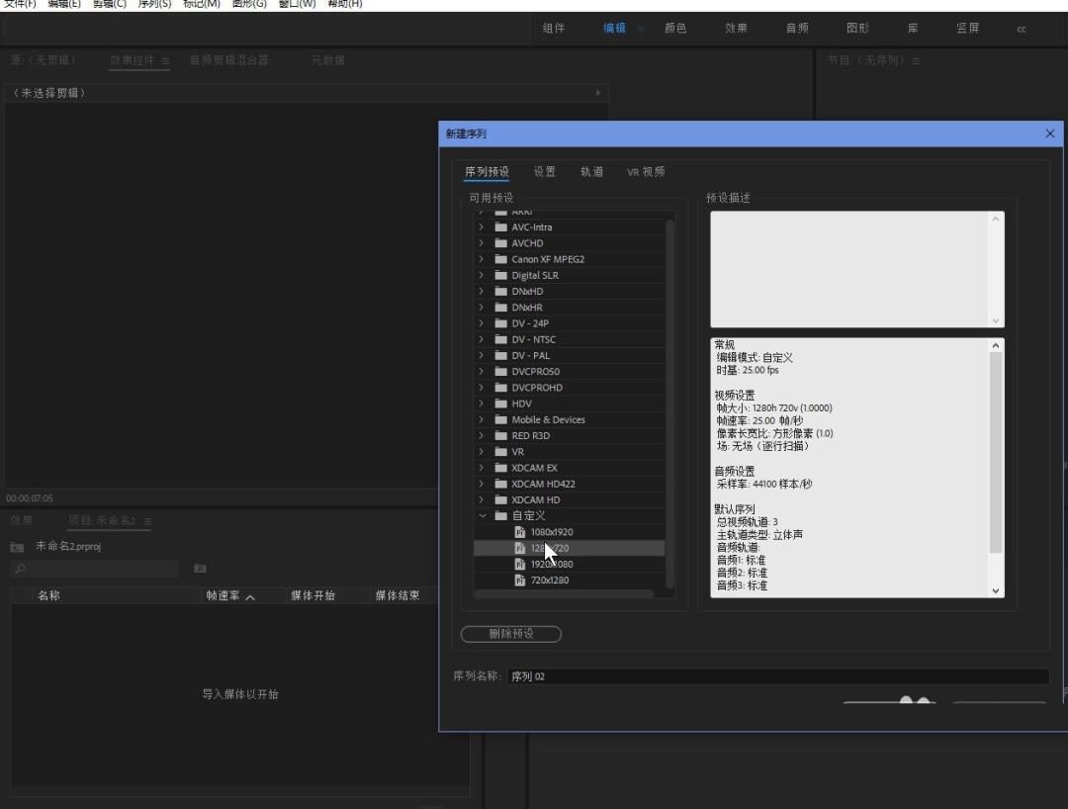
Task: Click the VR folder icon
Action: [501, 452]
